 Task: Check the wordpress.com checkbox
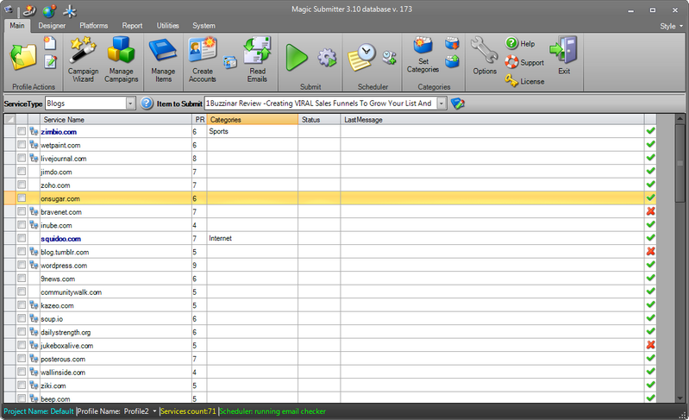pyautogui.click(x=22, y=265)
